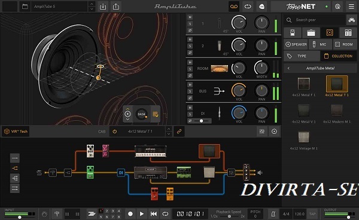
Task: Select the 4x12 Vintage M 1 cabinet
Action: 304,140
